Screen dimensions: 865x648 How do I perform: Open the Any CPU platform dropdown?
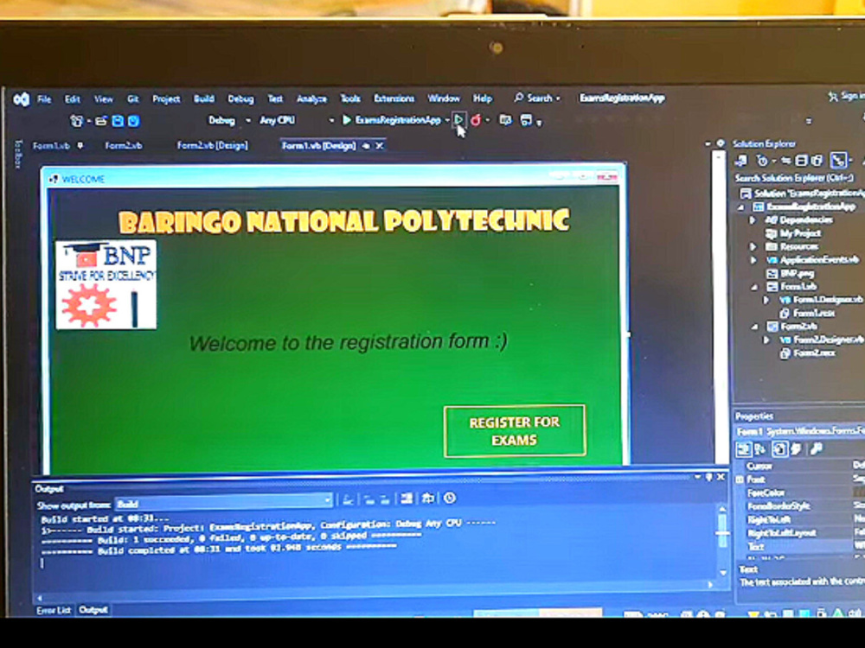(x=331, y=120)
